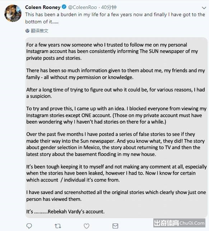Like the tweet with the heart icon

pos(87,226)
